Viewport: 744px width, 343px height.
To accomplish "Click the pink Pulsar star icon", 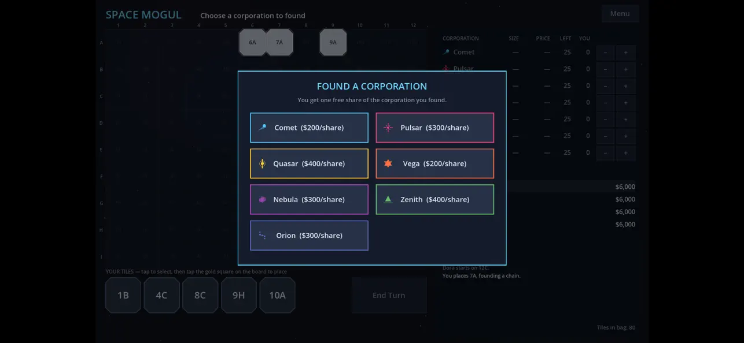I will pyautogui.click(x=388, y=128).
